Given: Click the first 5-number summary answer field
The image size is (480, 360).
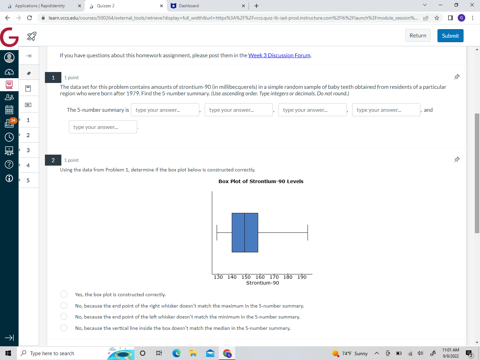Looking at the screenshot, I should [165, 110].
